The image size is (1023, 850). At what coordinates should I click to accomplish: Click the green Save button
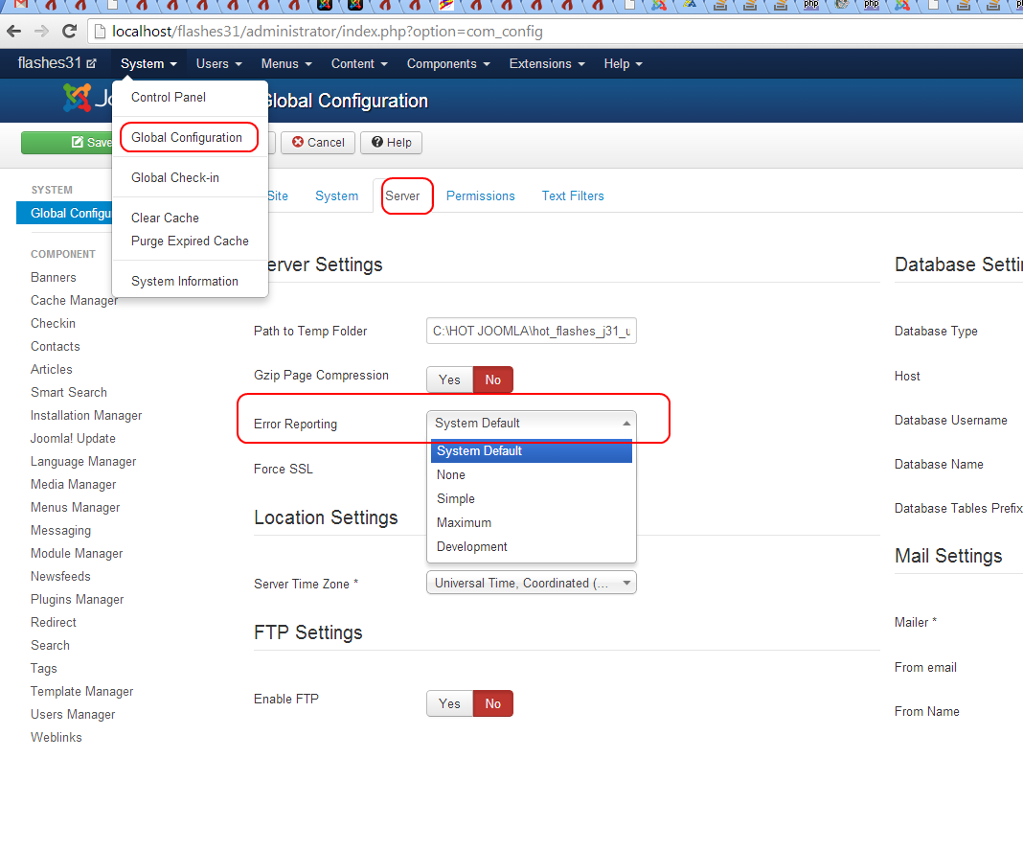66,143
